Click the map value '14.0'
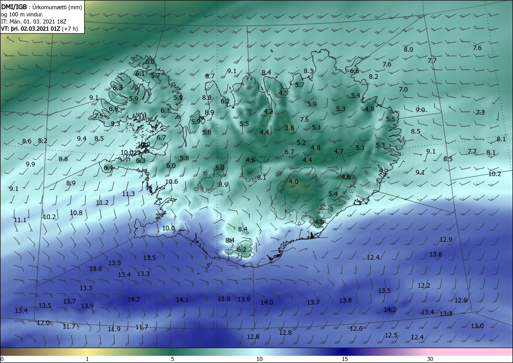The width and height of the screenshot is (513, 363). point(267,303)
